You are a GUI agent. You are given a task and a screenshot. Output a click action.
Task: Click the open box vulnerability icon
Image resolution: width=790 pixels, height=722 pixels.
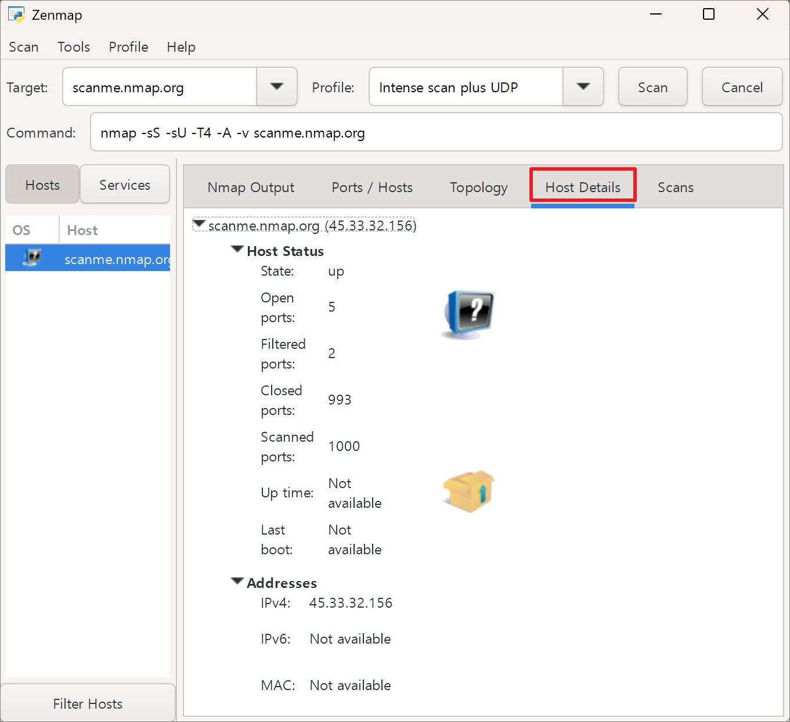click(x=468, y=492)
